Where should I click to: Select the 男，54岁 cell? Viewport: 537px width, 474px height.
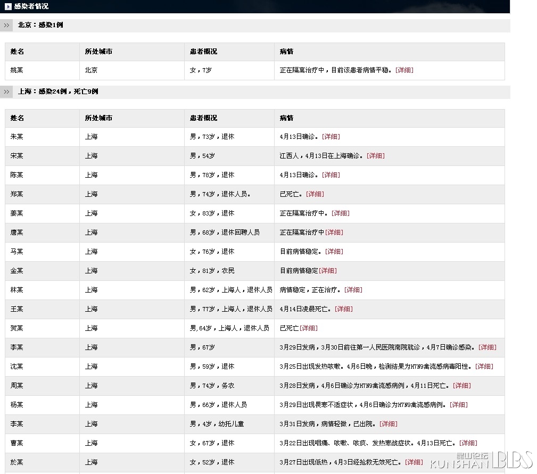229,156
